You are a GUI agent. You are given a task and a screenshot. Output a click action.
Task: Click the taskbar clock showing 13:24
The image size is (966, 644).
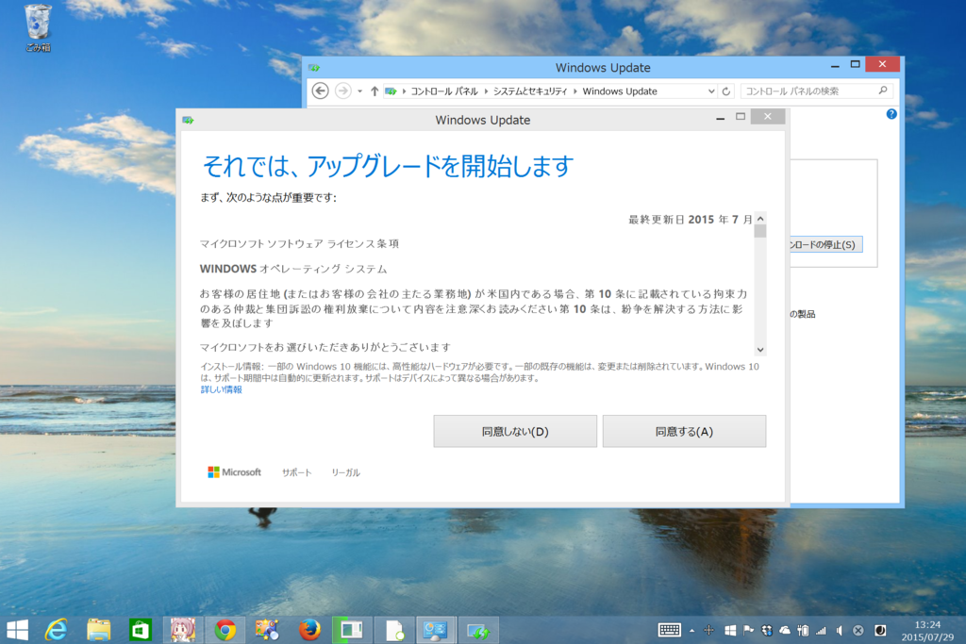(x=927, y=631)
